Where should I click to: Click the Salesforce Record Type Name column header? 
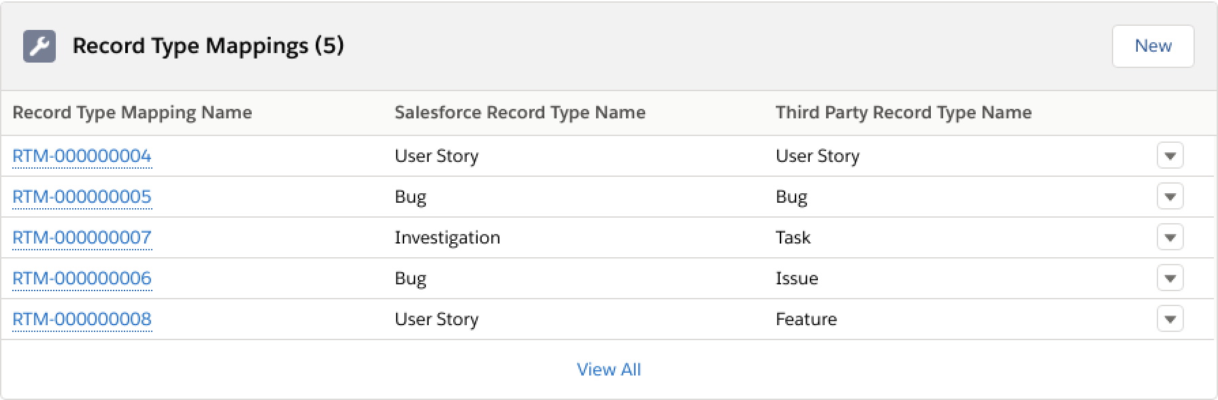click(520, 113)
